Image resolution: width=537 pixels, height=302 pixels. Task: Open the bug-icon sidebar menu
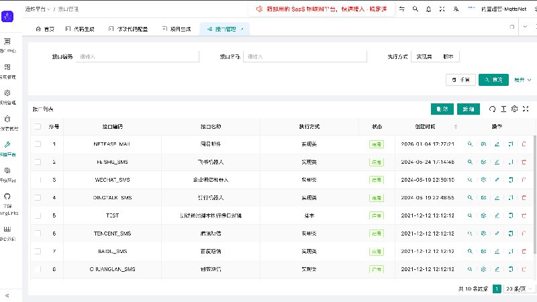[x=7, y=119]
